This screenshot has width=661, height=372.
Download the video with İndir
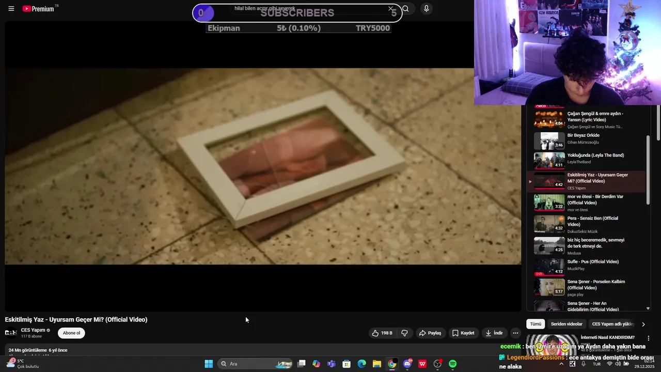pyautogui.click(x=494, y=333)
